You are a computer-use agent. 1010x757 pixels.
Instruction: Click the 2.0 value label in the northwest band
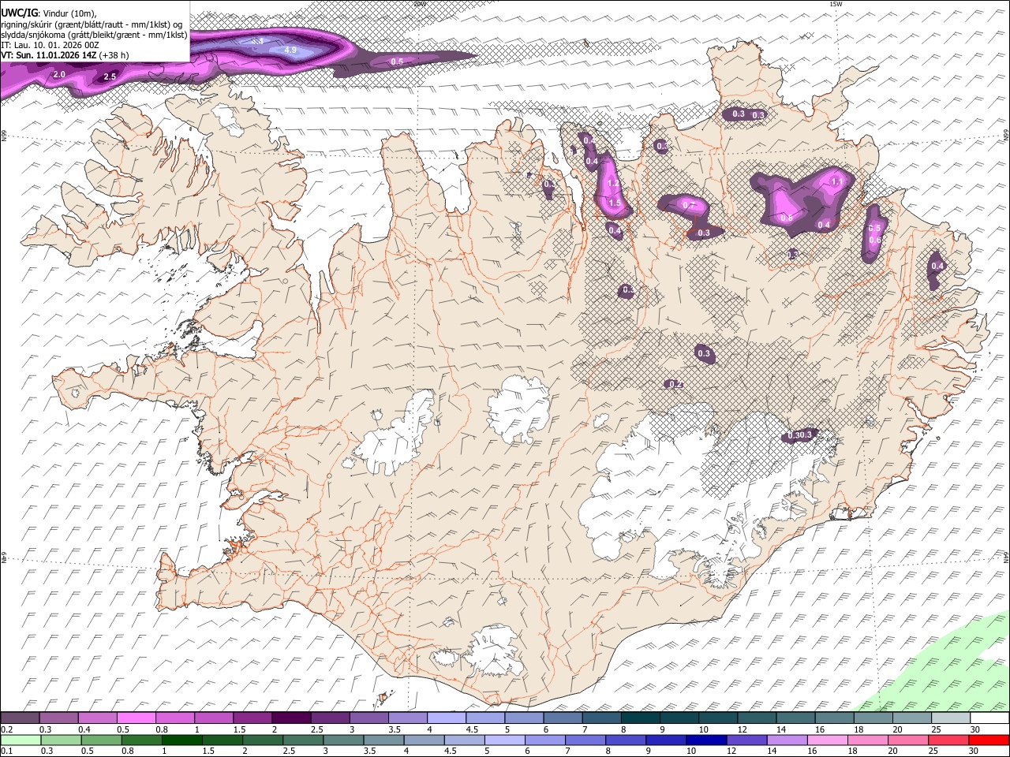pyautogui.click(x=59, y=74)
